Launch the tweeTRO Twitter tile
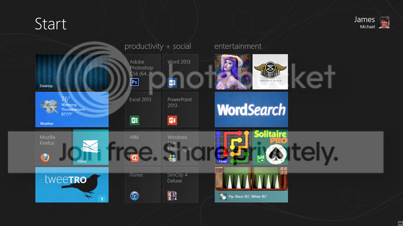Image resolution: width=403 pixels, height=226 pixels. 72,185
